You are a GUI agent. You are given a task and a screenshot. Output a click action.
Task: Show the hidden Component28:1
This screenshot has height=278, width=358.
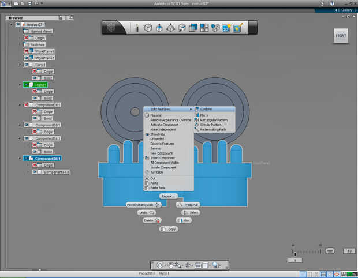(26, 105)
